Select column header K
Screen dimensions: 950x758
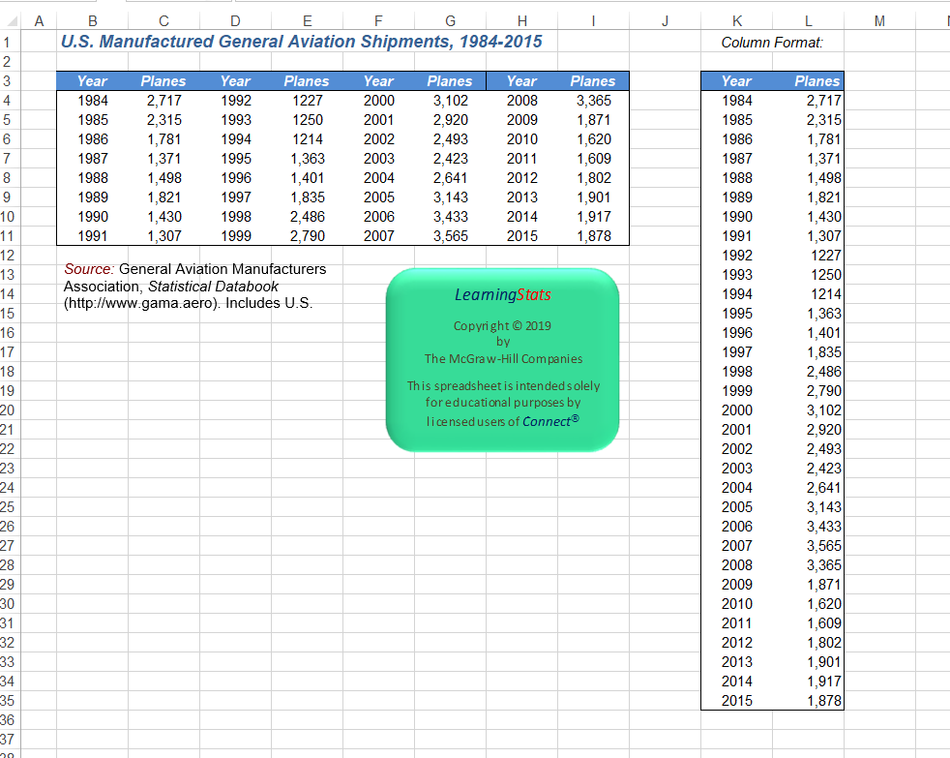point(736,19)
